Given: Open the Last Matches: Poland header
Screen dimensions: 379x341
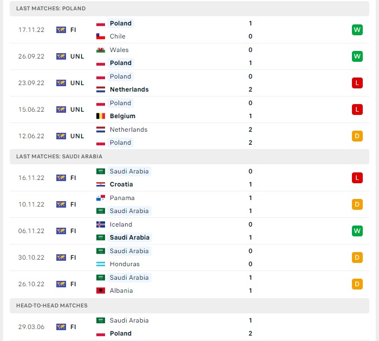Looking at the screenshot, I should pos(51,9).
